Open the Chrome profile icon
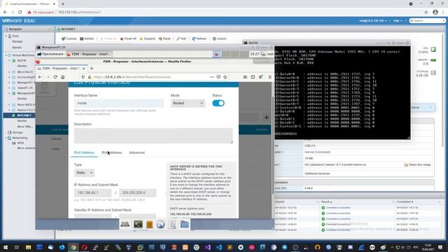This screenshot has height=252, width=448. click(x=435, y=13)
